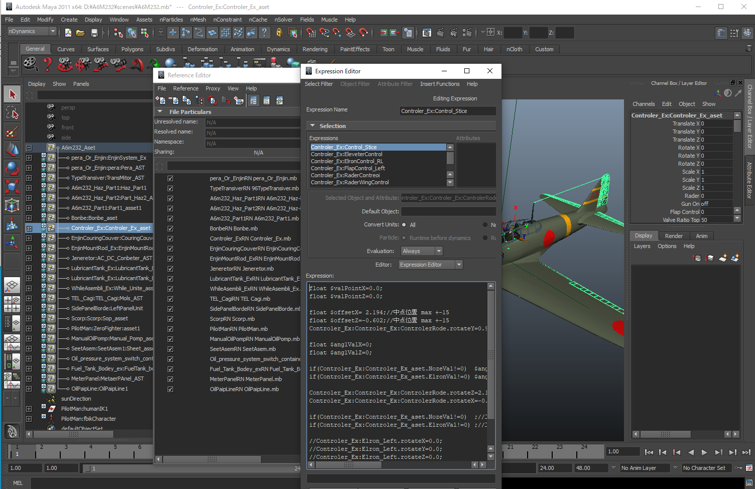Toggle snap to curves magnet

[324, 33]
